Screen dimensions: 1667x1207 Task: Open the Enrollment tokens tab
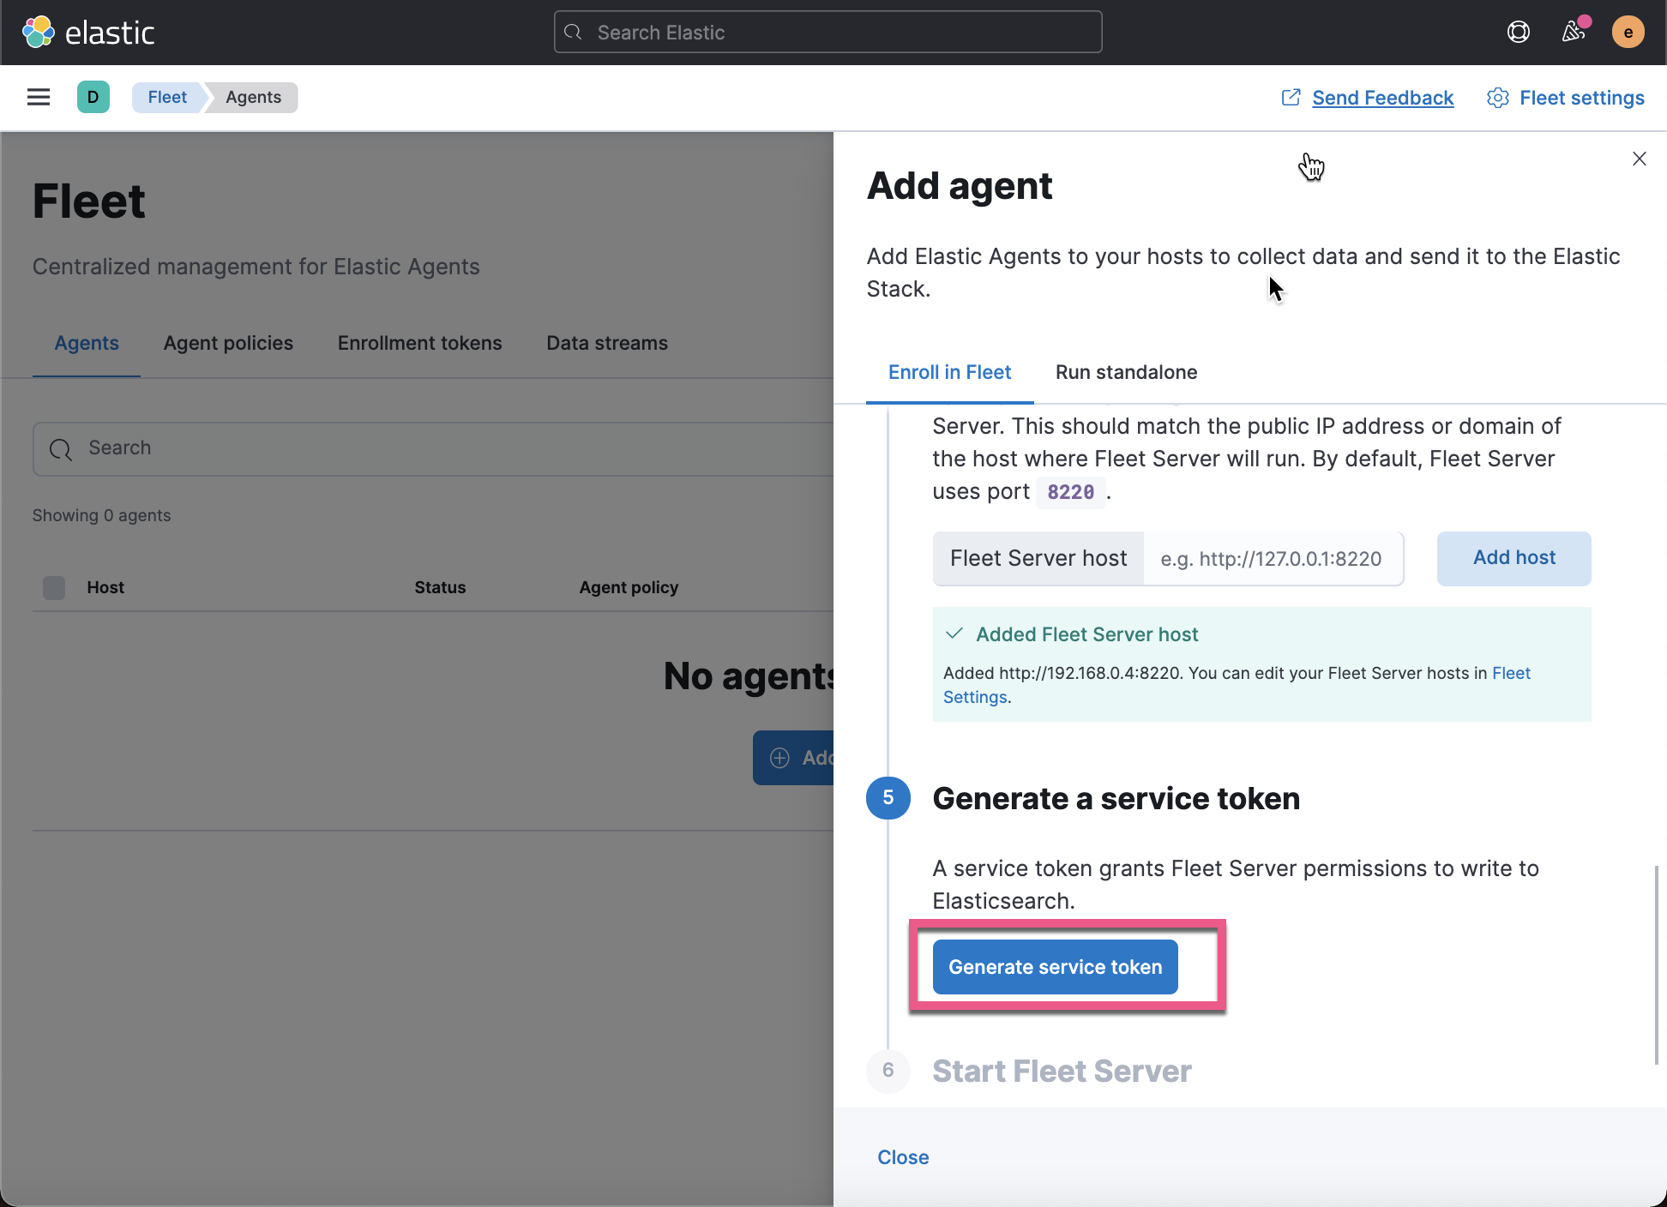point(419,343)
